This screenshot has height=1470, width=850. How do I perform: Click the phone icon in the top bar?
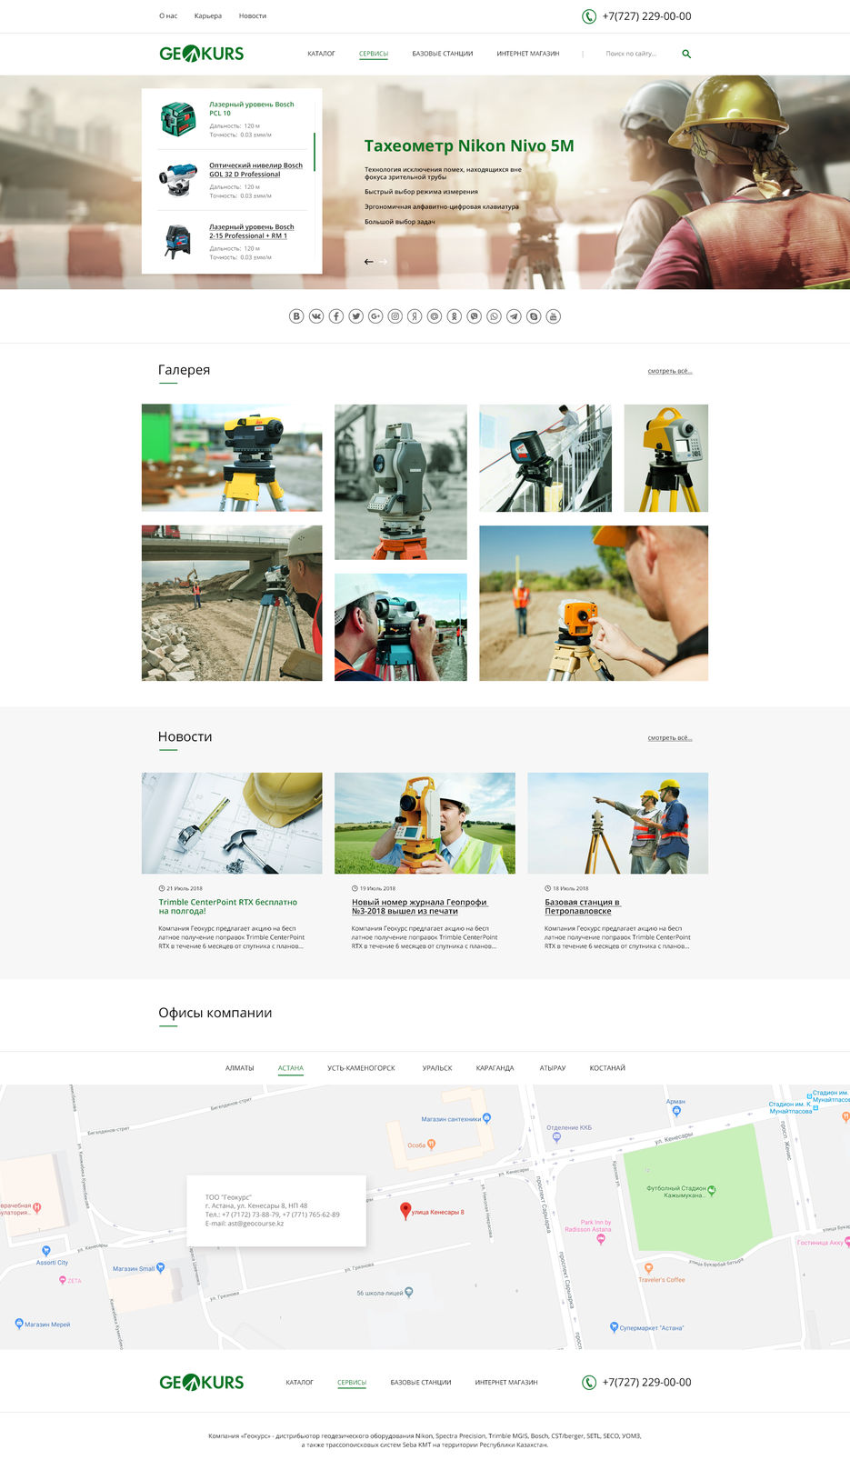pyautogui.click(x=589, y=16)
